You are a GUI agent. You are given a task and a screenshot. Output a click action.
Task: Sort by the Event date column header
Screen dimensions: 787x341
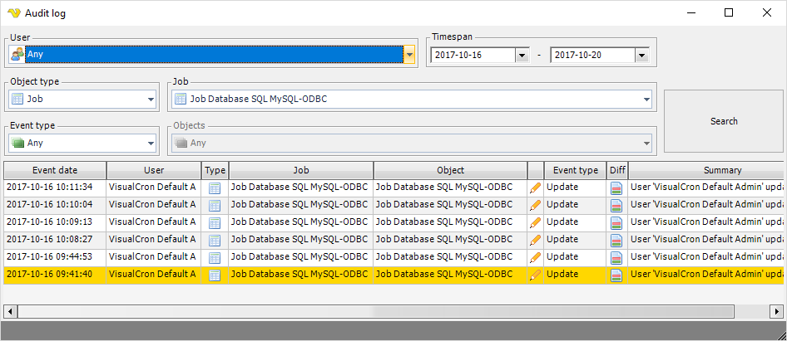[x=55, y=170]
